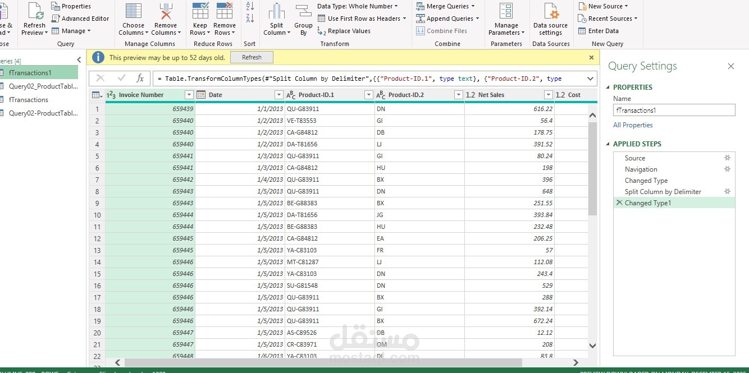Viewport: 749px width, 373px height.
Task: Click the table icon at the grid corner
Action: coord(96,95)
